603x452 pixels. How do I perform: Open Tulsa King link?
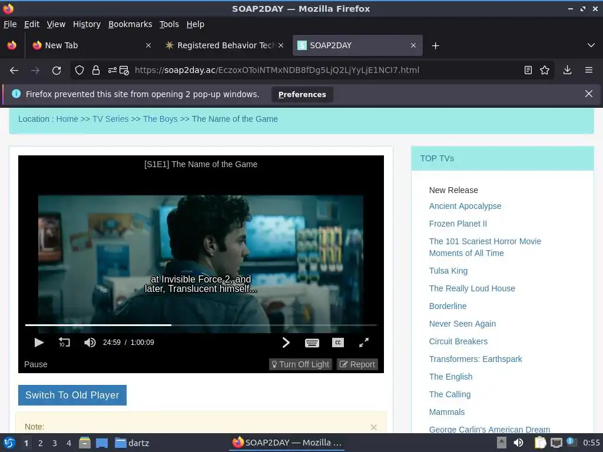click(448, 271)
